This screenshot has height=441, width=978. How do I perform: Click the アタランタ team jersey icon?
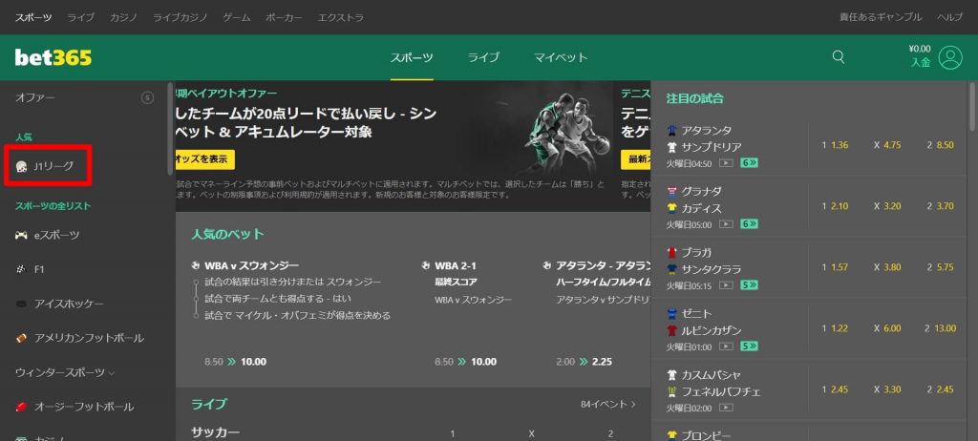[671, 131]
